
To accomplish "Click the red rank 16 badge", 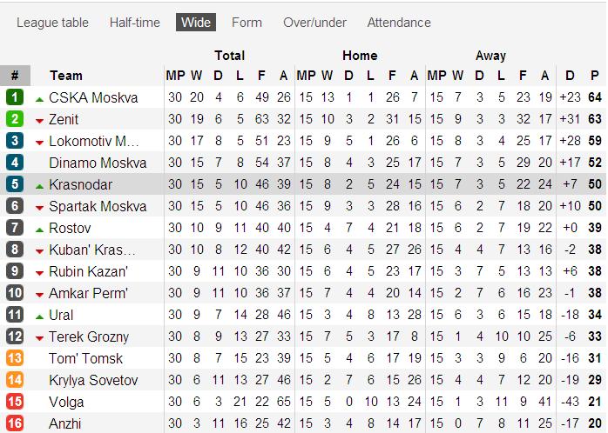I will coord(15,423).
